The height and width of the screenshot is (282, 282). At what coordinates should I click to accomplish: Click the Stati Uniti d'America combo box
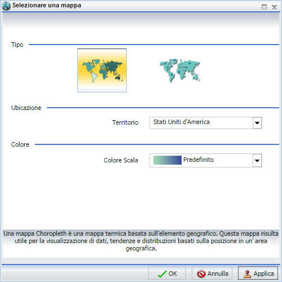pos(206,123)
